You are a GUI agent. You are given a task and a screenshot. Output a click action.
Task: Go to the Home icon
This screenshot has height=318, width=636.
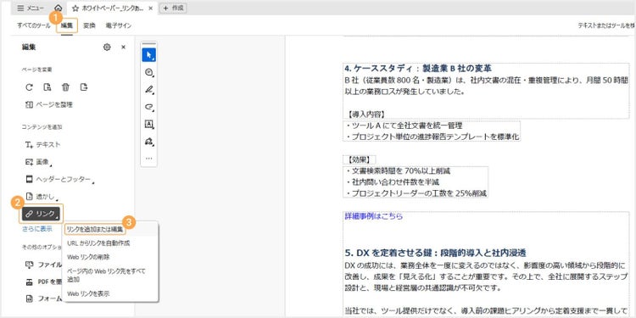coord(58,8)
